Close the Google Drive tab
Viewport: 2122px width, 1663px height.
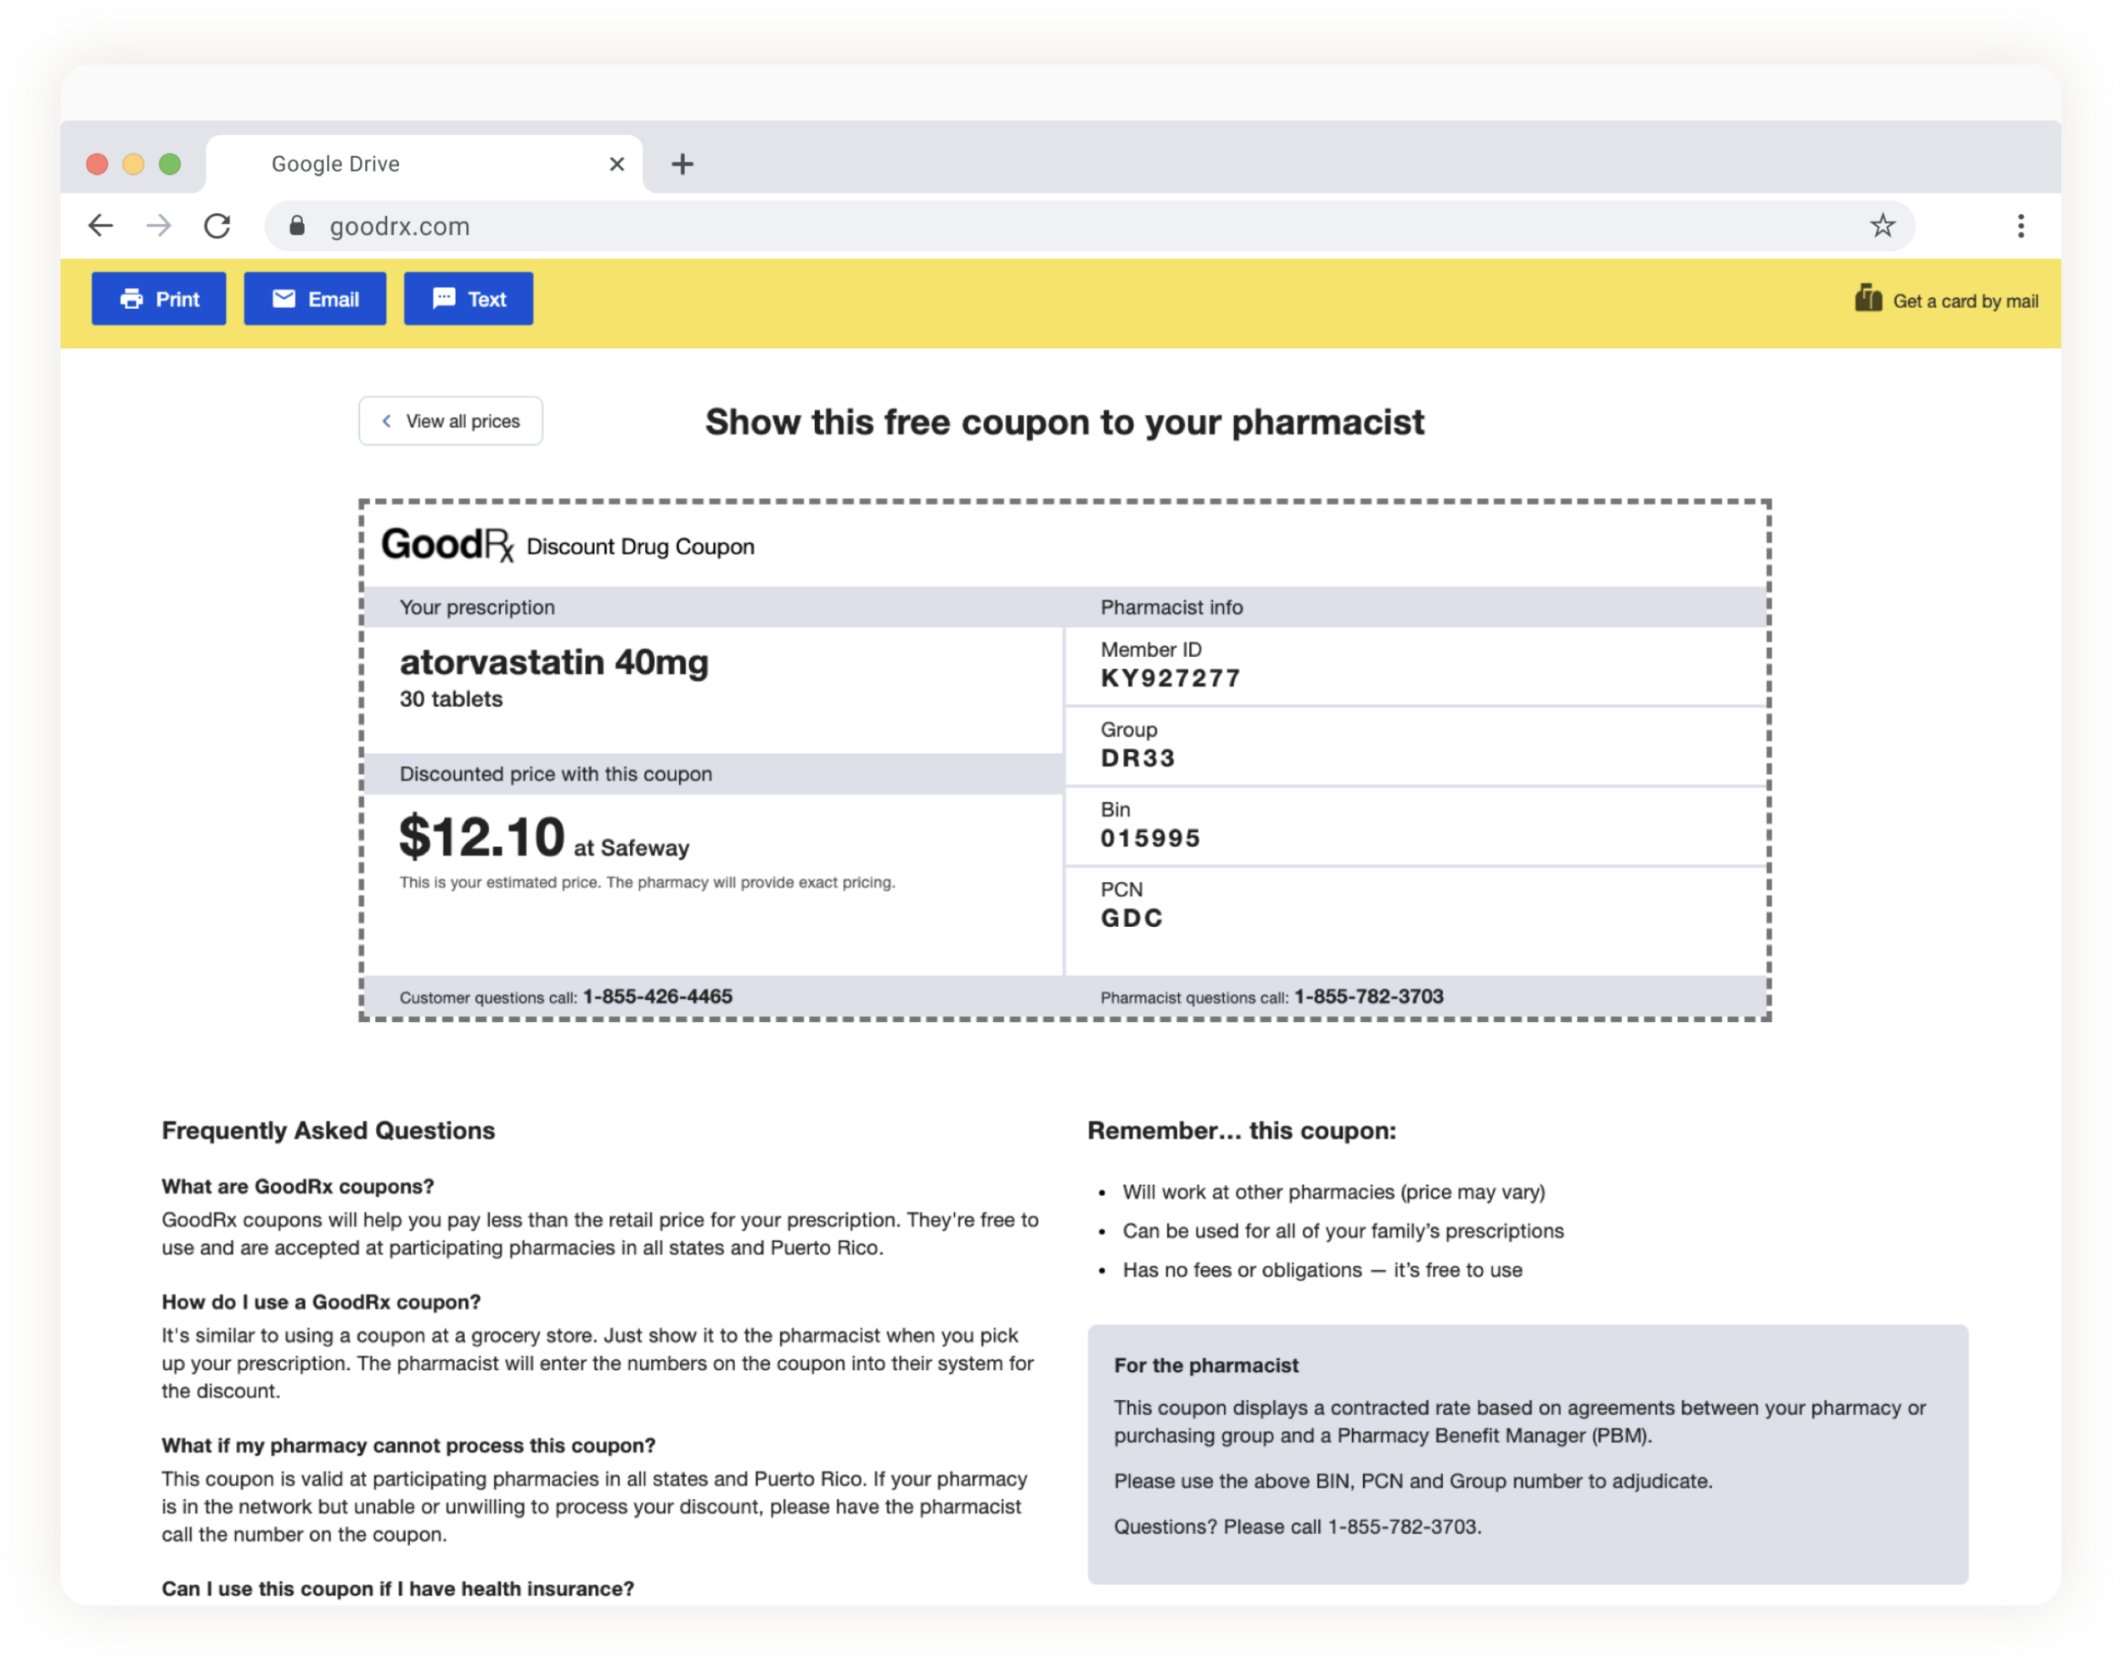(616, 164)
